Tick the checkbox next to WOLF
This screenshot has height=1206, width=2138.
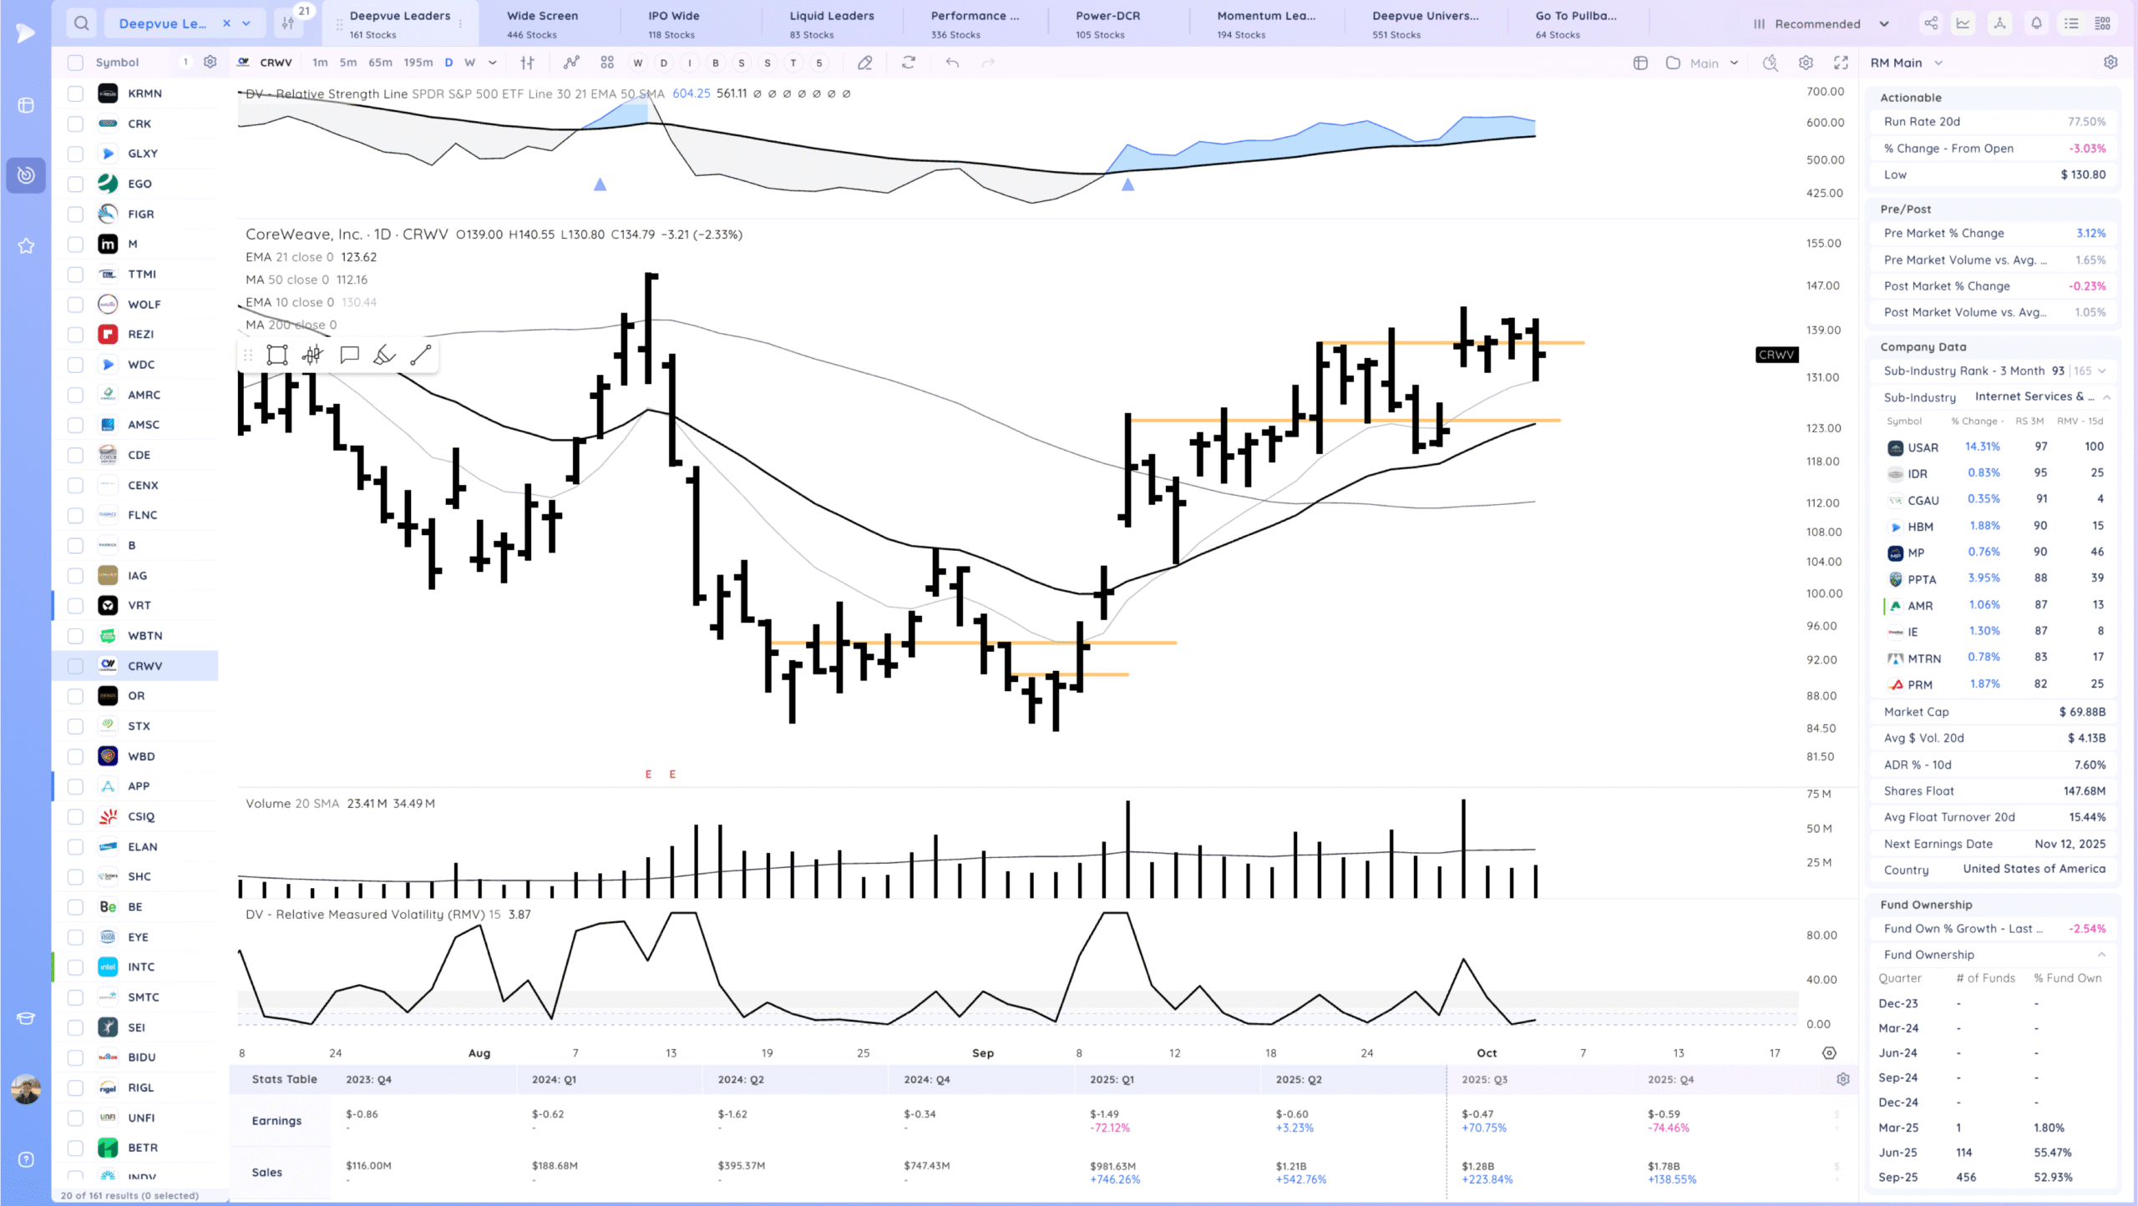point(75,305)
